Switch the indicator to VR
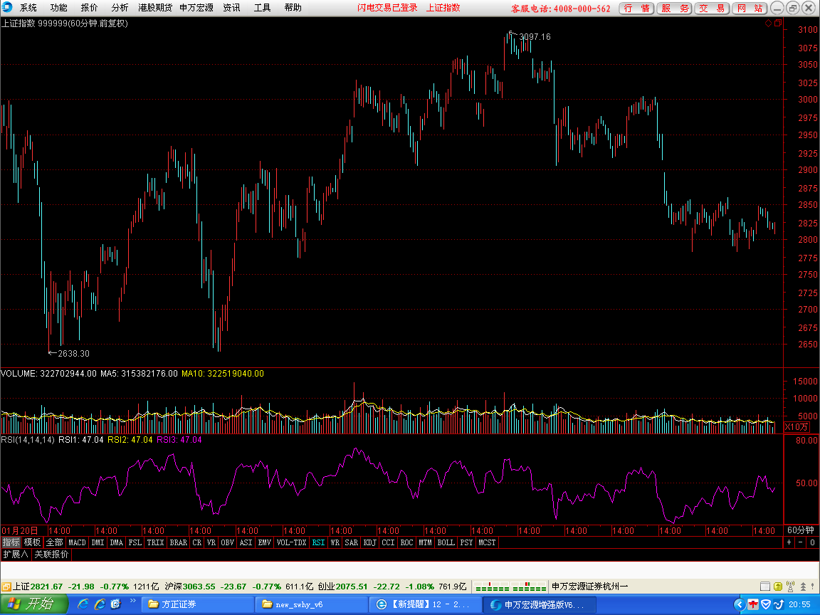 [x=211, y=542]
